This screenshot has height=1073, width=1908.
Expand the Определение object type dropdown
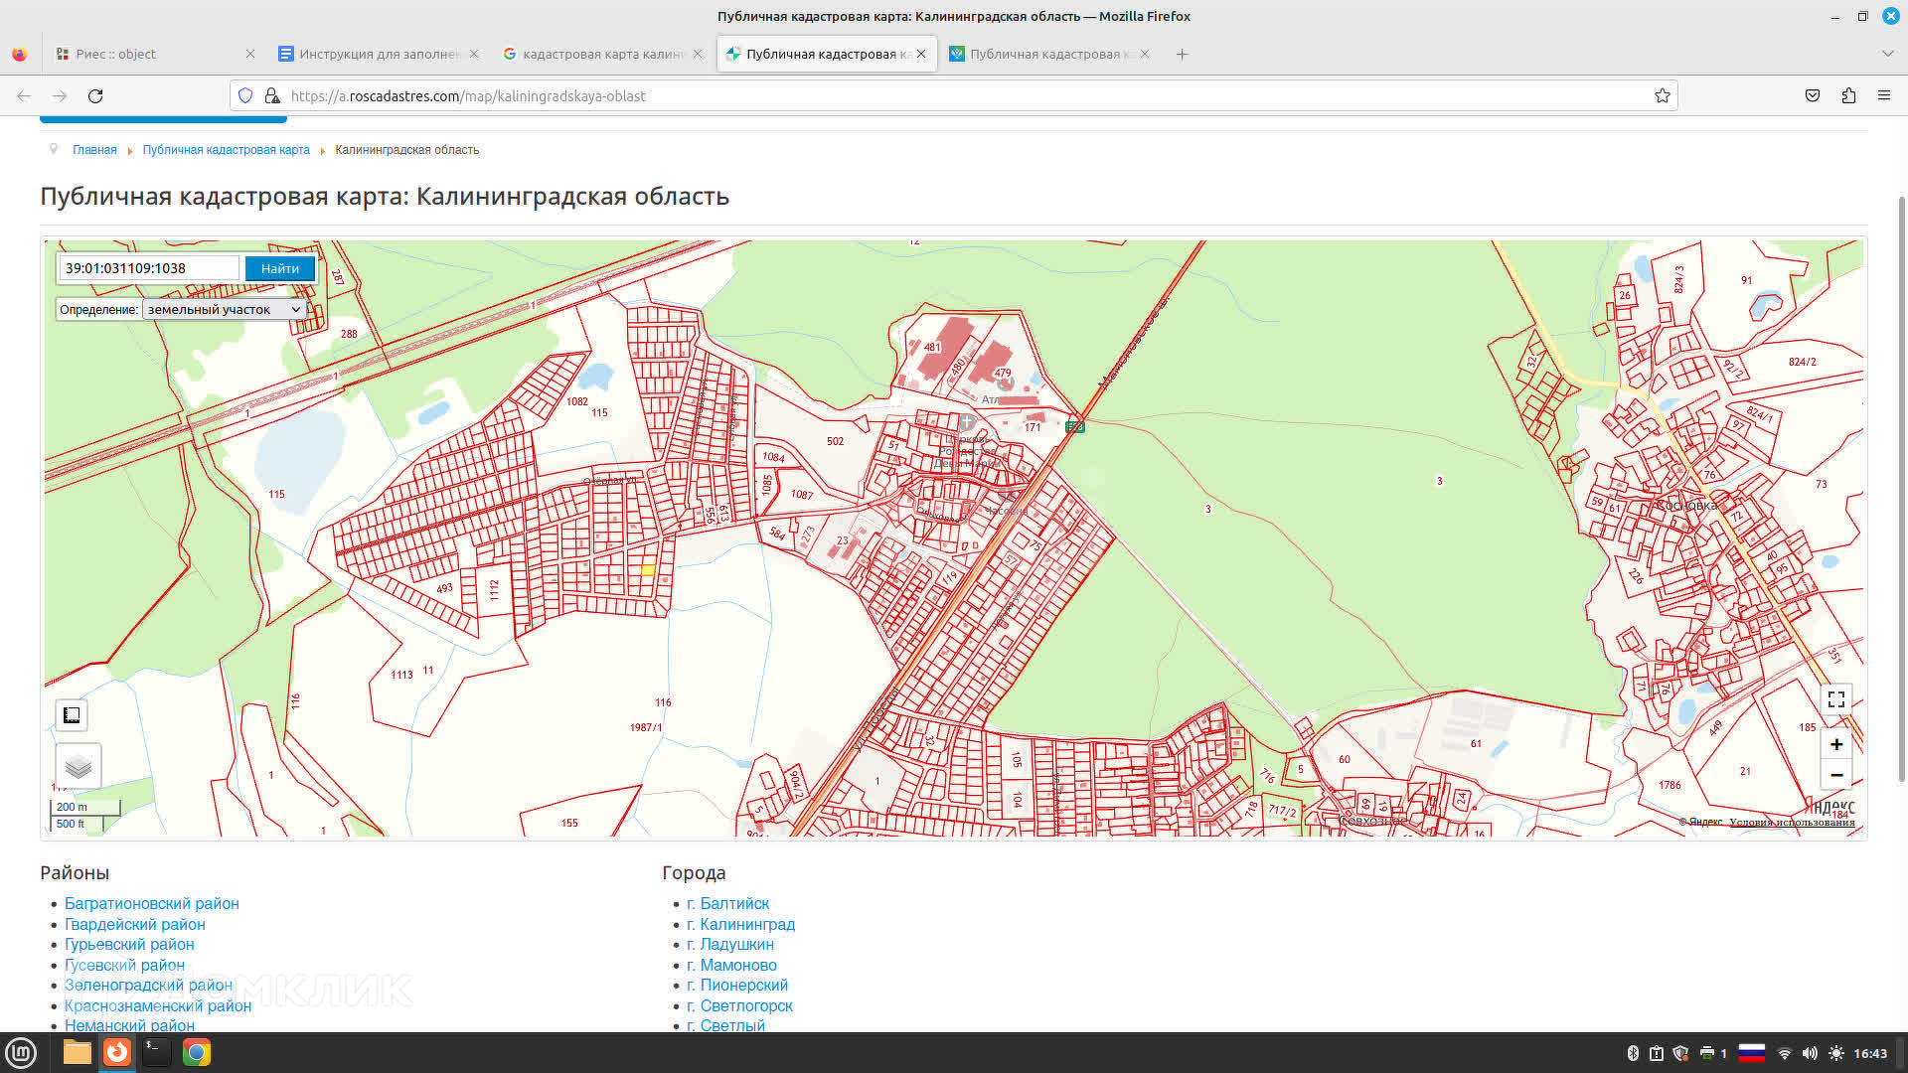tap(224, 310)
